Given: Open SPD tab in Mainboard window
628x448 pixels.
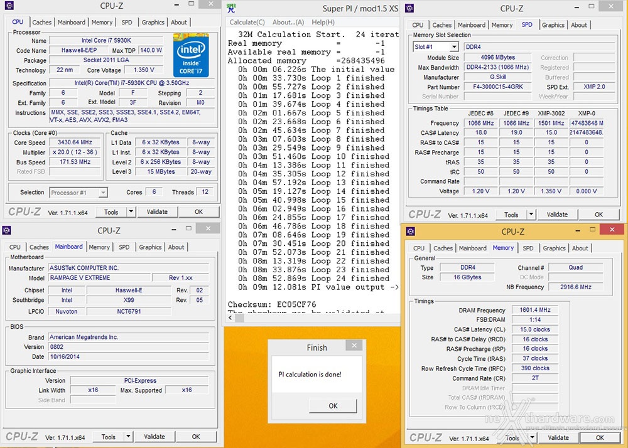Looking at the screenshot, I should click(x=124, y=247).
